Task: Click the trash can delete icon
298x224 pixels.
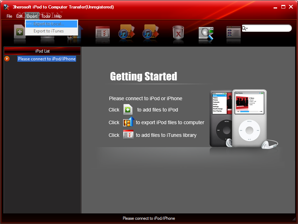Action: (178, 32)
